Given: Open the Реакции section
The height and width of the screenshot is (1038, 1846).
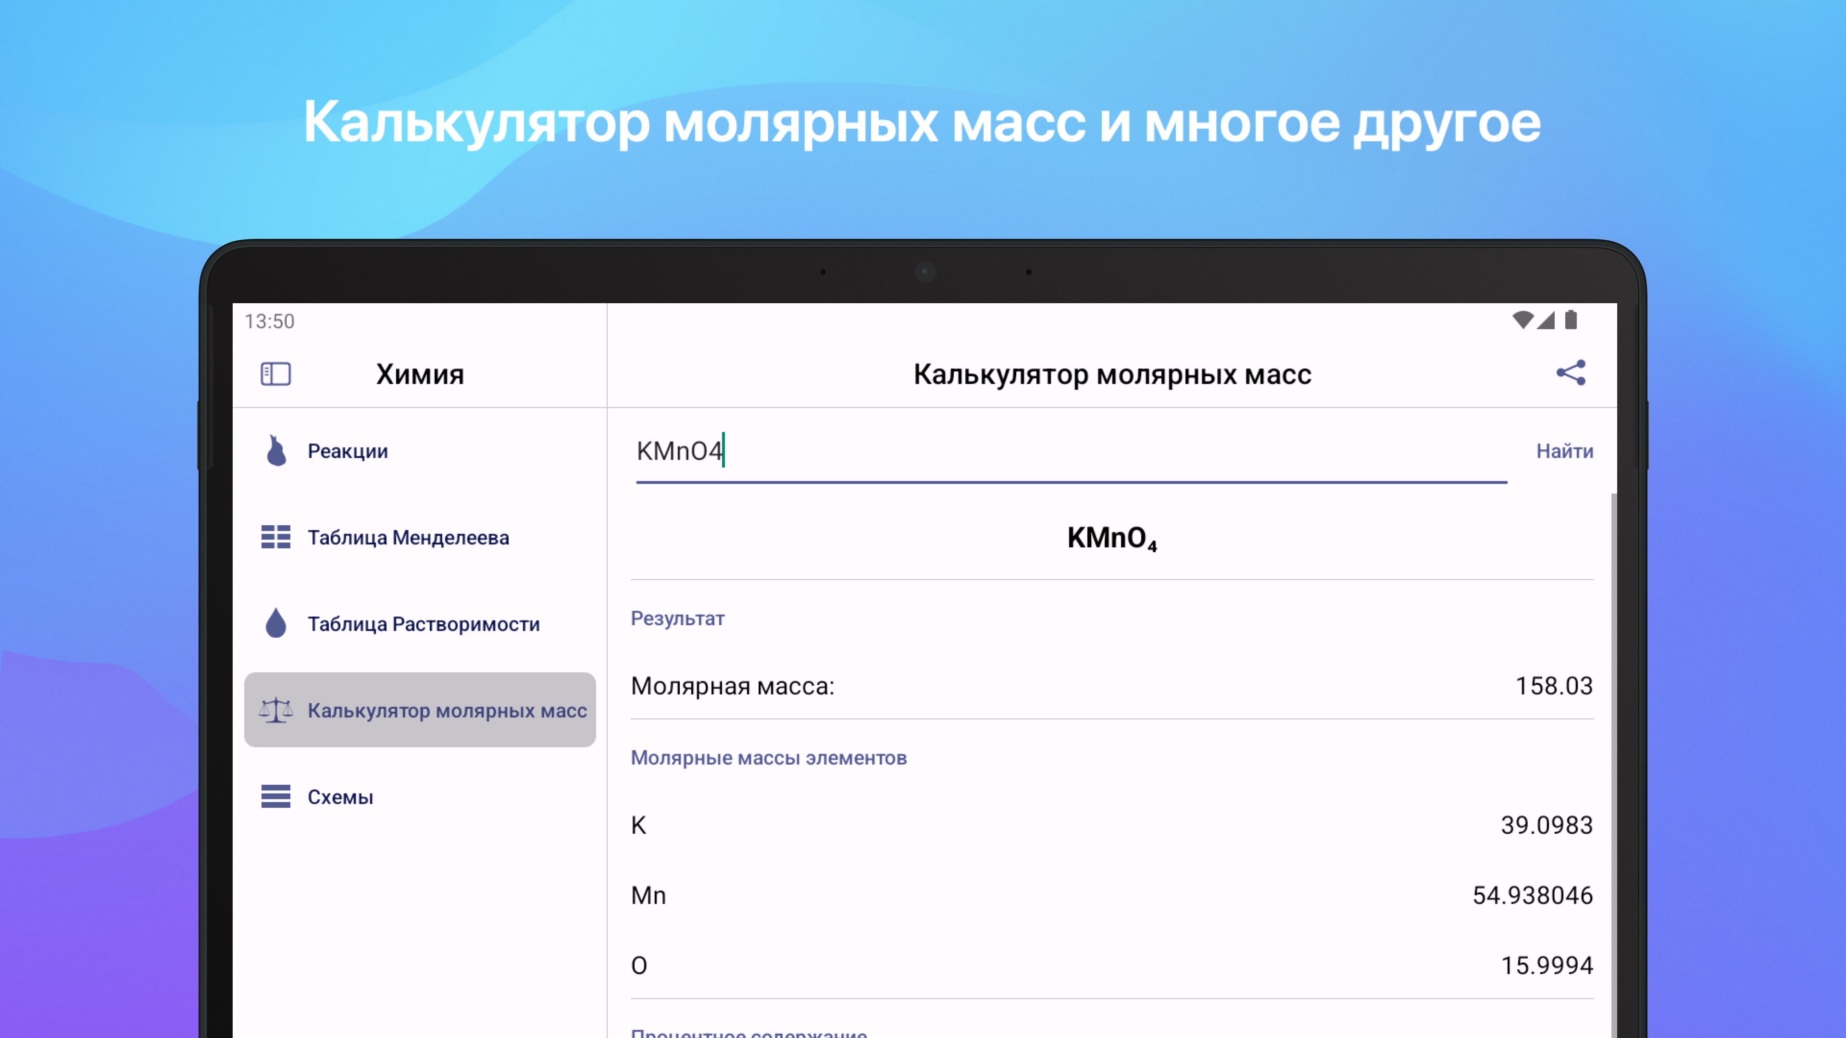Looking at the screenshot, I should point(420,451).
